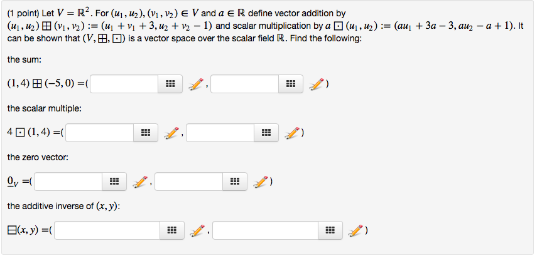This screenshot has width=537, height=256.
Task: Focus first input field of the zero vector
Action: click(68, 182)
